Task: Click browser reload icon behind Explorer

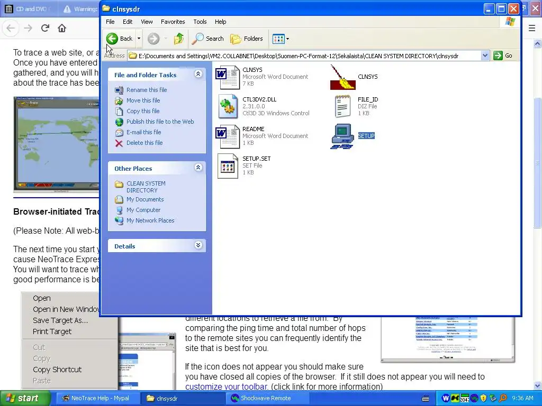Action: [45, 28]
